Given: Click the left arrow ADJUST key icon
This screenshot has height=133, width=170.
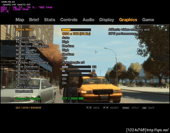Looking at the screenshot, I should (x=104, y=107).
